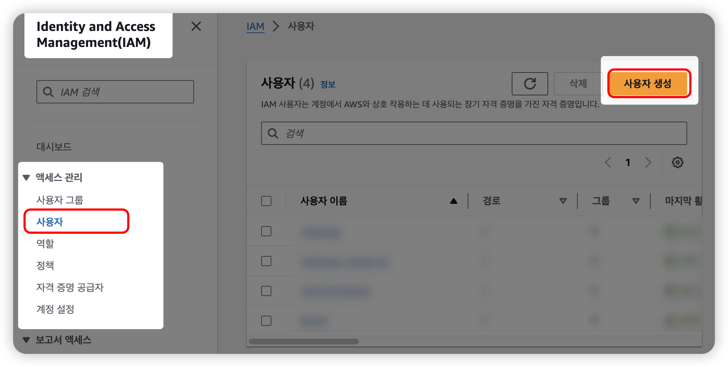Image resolution: width=728 pixels, height=367 pixels.
Task: Go to previous page arrow
Action: point(608,162)
